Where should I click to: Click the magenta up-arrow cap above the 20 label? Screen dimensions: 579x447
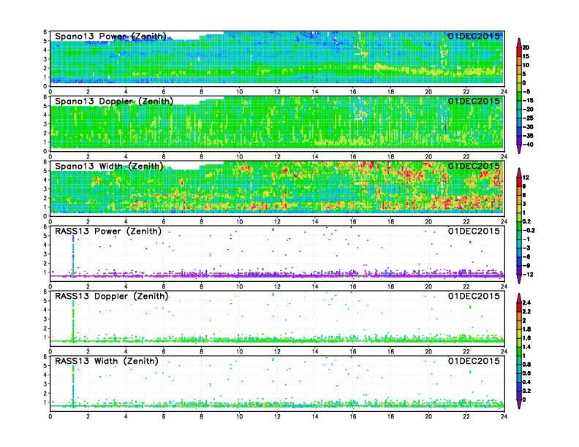pos(519,43)
